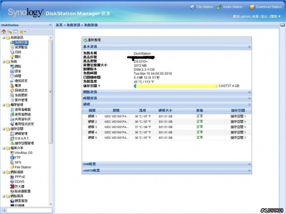
Task: Open 套件管理 package management item
Action: point(19,100)
